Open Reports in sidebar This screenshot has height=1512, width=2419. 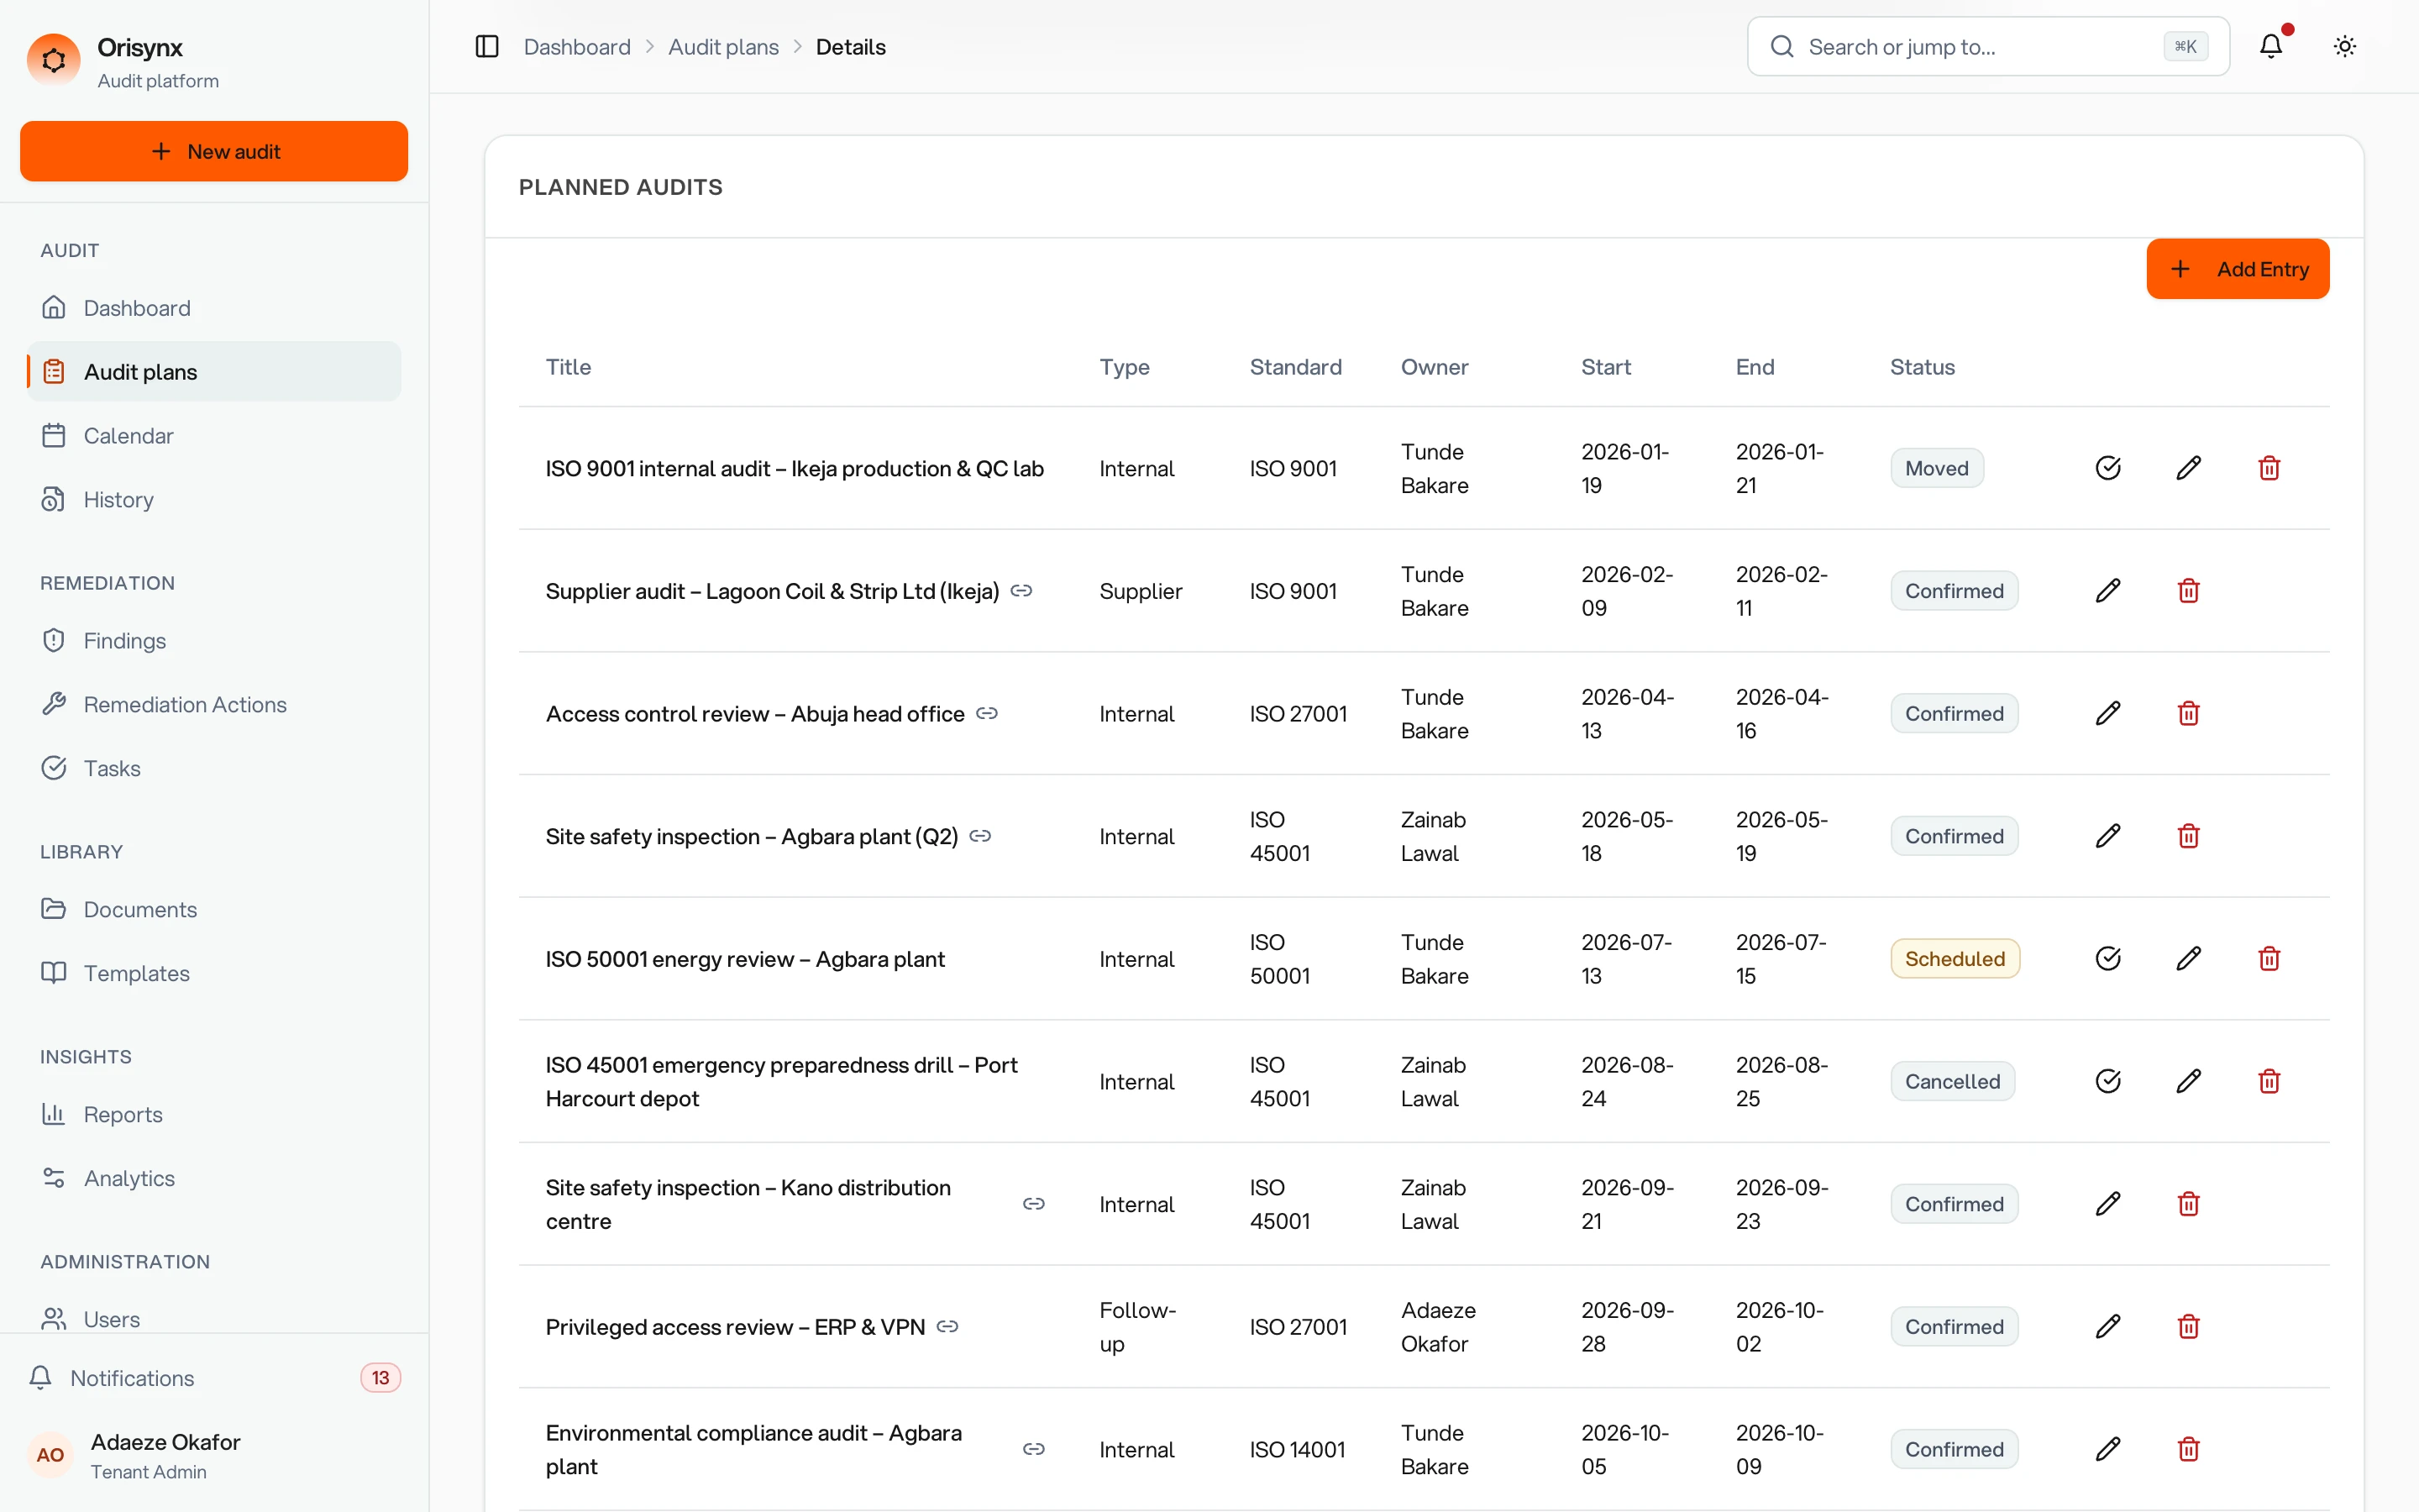(x=214, y=1115)
